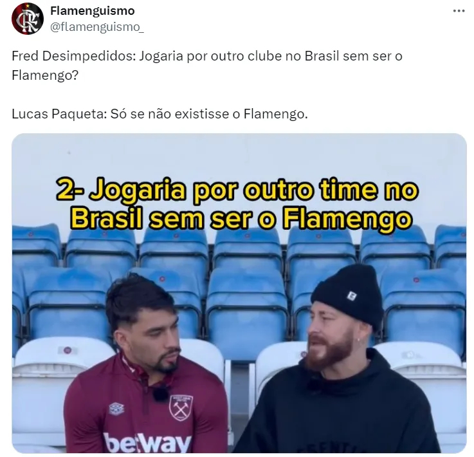Play the embedded interview video
Viewport: 474px width, 457px height.
click(239, 293)
